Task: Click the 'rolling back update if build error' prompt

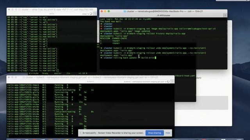Action: (128, 58)
